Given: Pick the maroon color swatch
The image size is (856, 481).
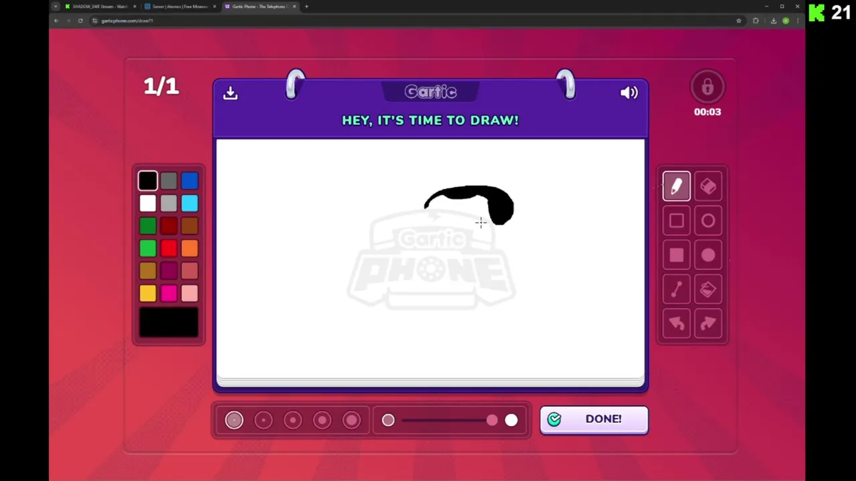Looking at the screenshot, I should coord(169,271).
